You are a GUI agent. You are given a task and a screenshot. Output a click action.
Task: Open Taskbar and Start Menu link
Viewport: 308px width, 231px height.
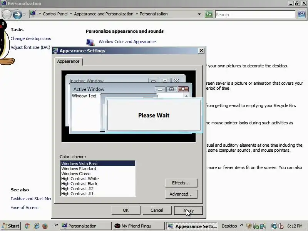(31, 199)
